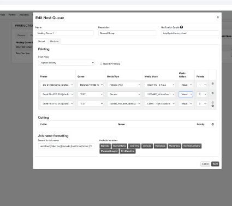Add a new printer row with plus icon
232x206 pixels.
pyautogui.click(x=212, y=106)
